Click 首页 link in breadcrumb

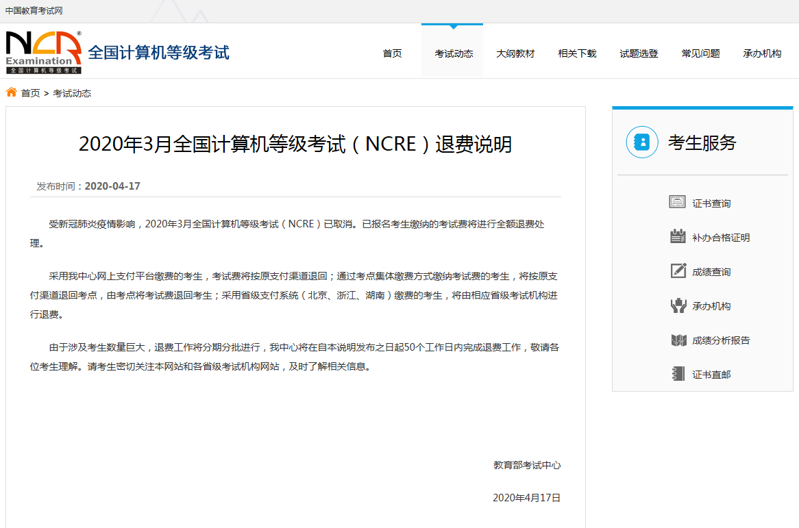[30, 93]
